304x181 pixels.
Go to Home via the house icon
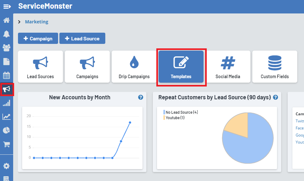coord(6,21)
